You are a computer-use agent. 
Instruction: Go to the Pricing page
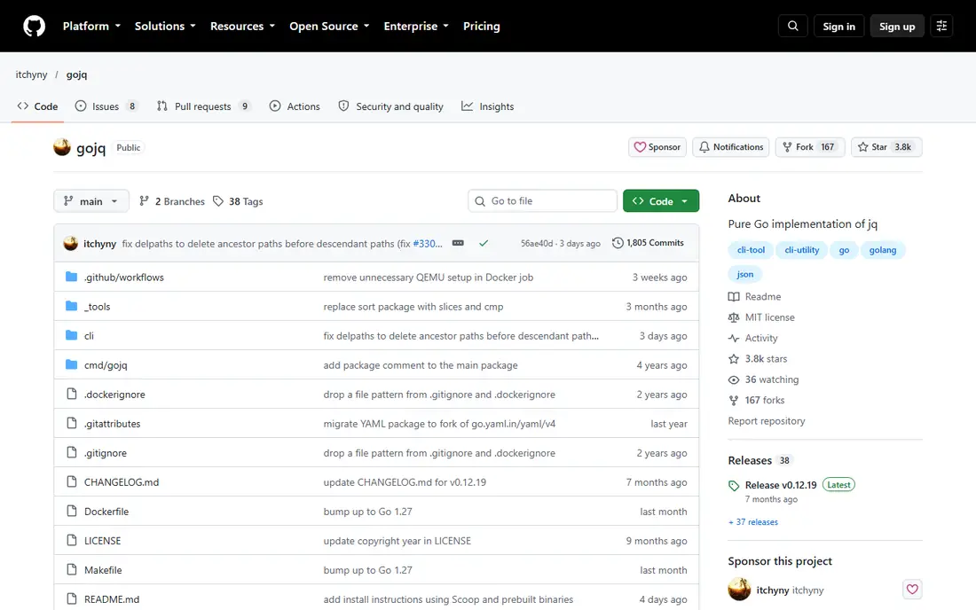(481, 26)
